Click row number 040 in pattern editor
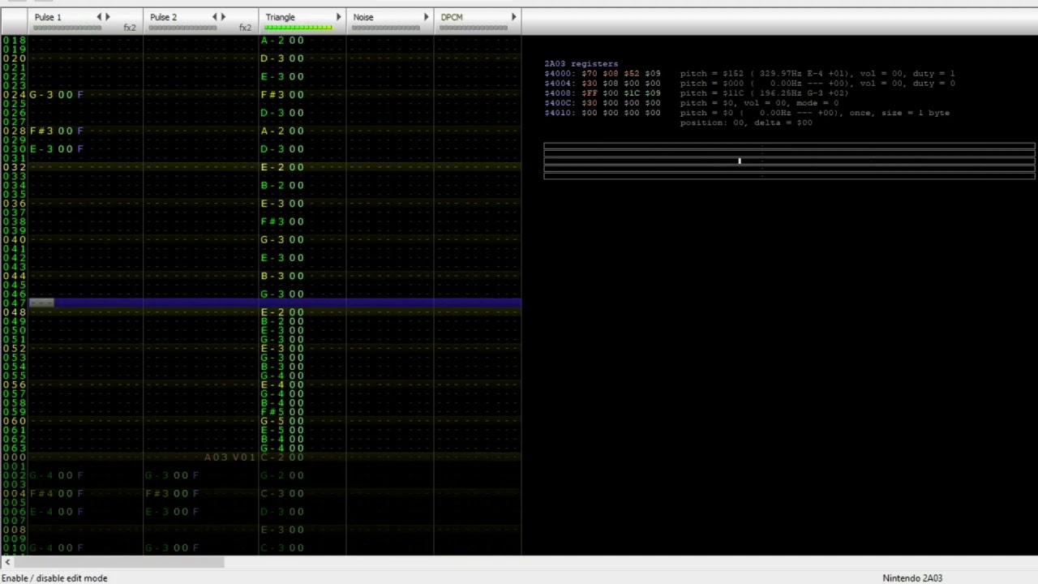This screenshot has width=1038, height=584. [14, 239]
